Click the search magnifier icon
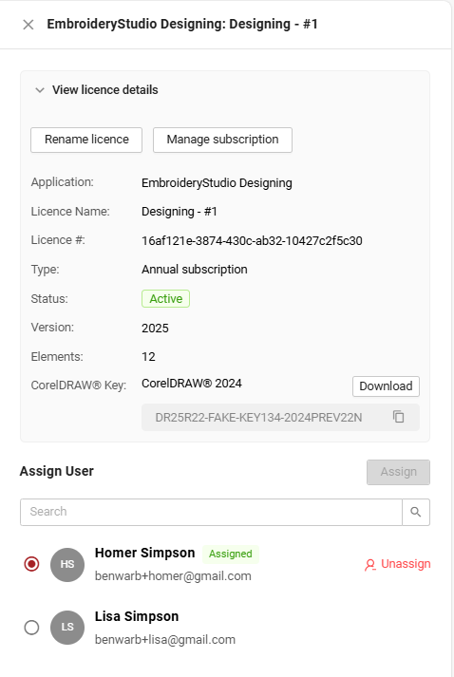Viewport: 454px width, 677px height. pos(416,512)
